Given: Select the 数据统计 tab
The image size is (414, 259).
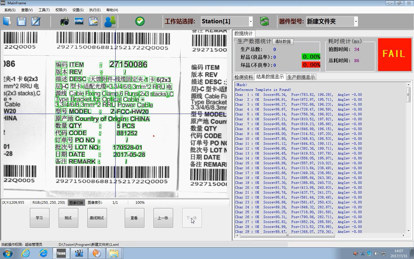Looking at the screenshot, I should [x=244, y=33].
